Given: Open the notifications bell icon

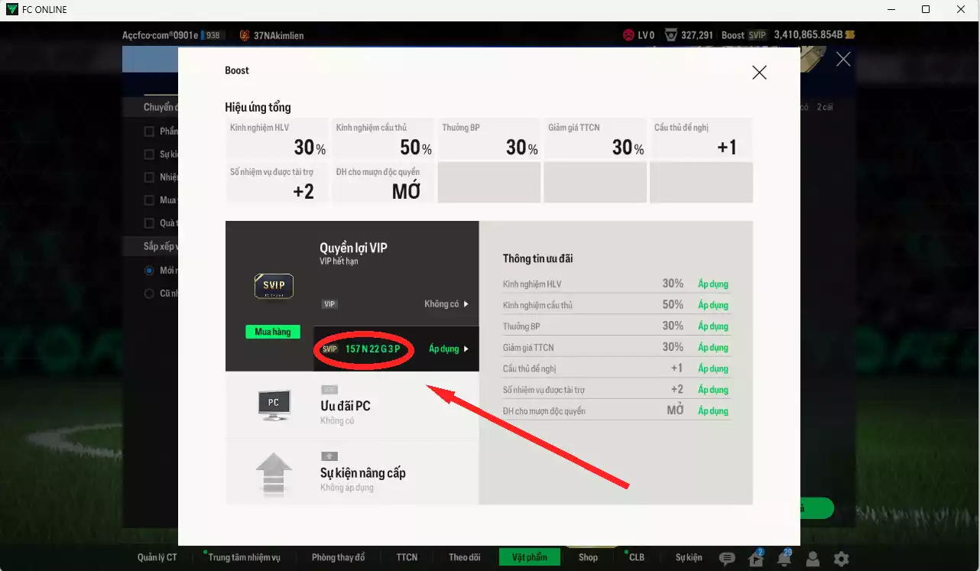Looking at the screenshot, I should [x=784, y=559].
